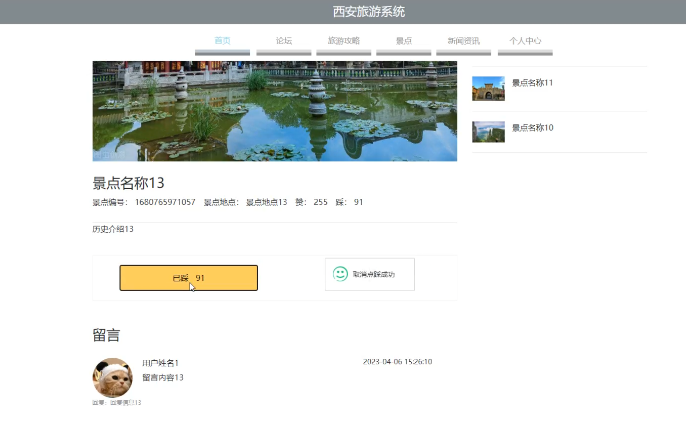Click the 景点名称13 heading
This screenshot has width=686, height=422.
click(128, 183)
